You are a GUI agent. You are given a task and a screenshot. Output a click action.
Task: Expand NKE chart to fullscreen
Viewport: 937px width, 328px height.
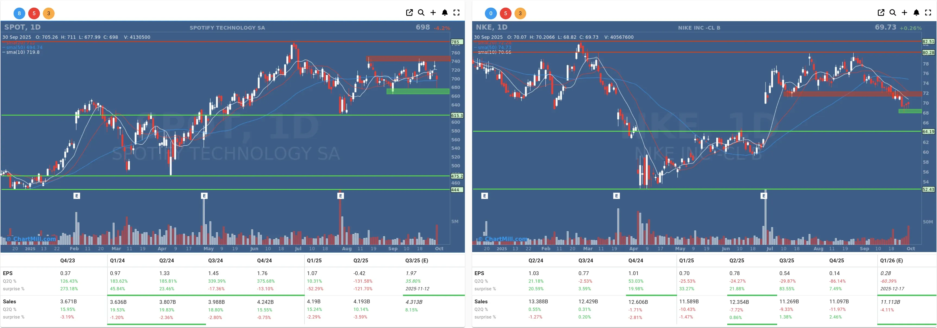click(928, 13)
